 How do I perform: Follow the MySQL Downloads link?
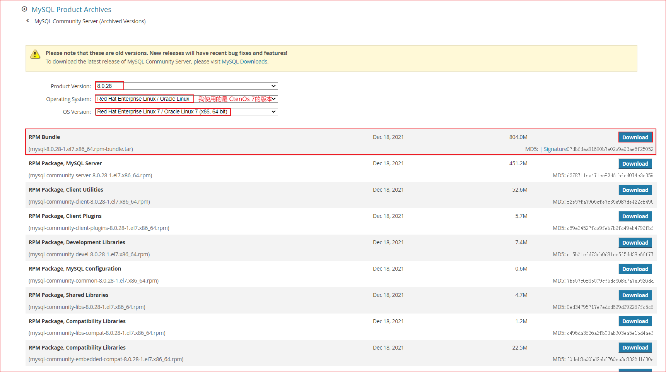244,62
